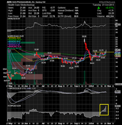Click the 16.74 low price label
This screenshot has height=125, width=122.
pos(43,62)
